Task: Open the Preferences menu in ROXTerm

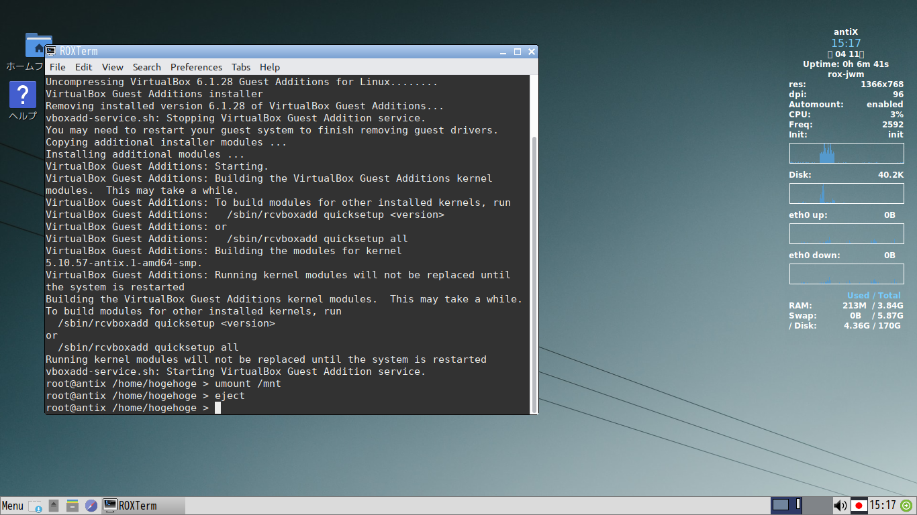Action: [x=196, y=67]
